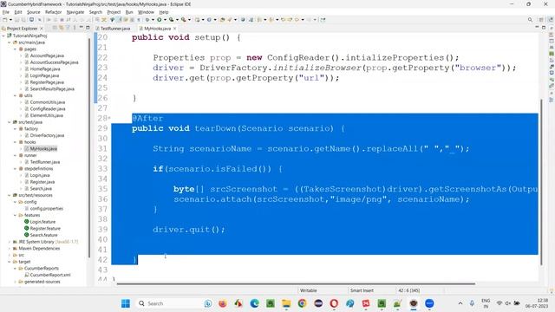Viewport: 555px width, 312px height.
Task: Open the File menu
Action: [x=6, y=12]
